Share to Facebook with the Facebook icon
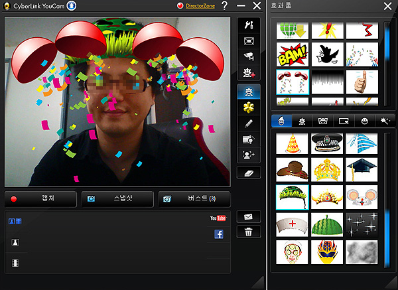Viewport: 398px width, 290px height. 218,234
